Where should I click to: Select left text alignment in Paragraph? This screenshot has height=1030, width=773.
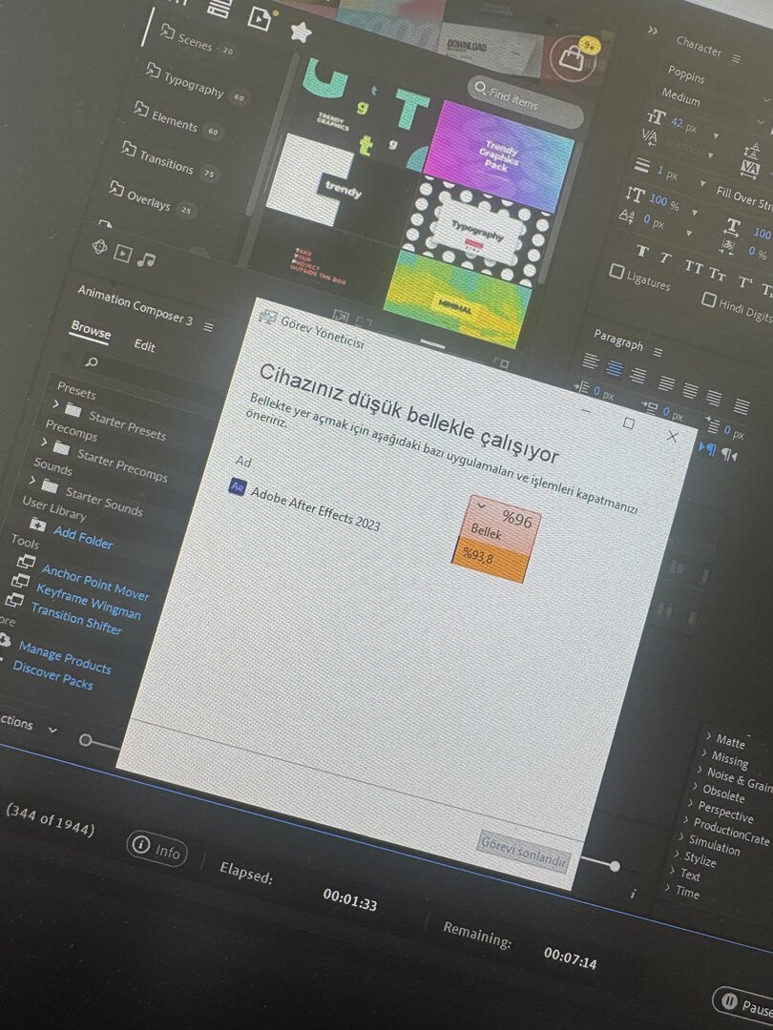tap(591, 361)
